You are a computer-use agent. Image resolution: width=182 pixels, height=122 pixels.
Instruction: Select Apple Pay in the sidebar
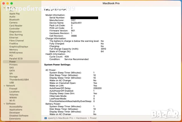point(15,14)
